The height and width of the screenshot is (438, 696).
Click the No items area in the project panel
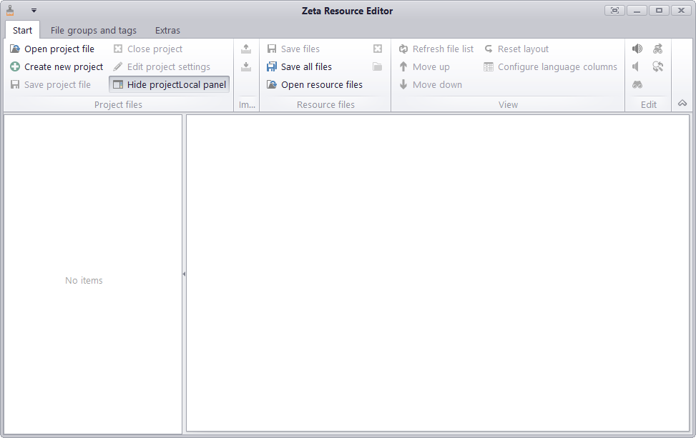84,280
